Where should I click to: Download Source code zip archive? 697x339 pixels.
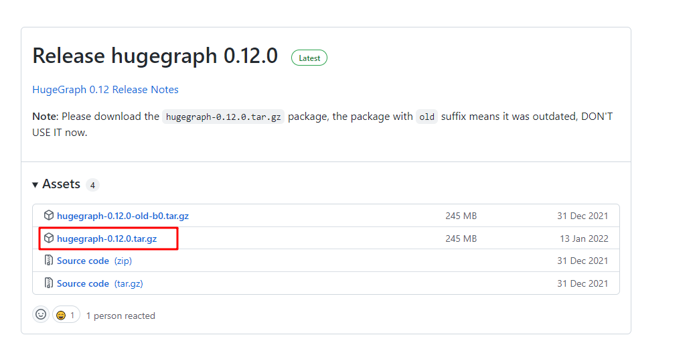coord(83,261)
